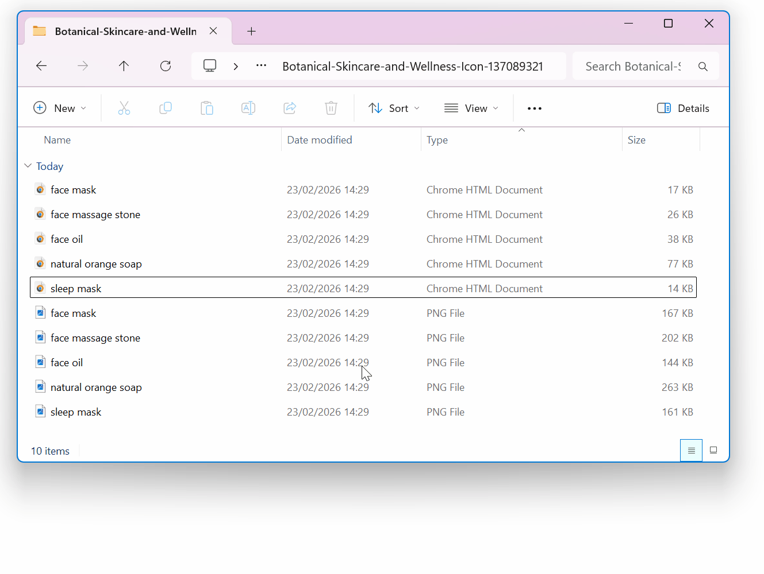The height and width of the screenshot is (574, 764).
Task: Click the Delete trash icon
Action: coord(331,108)
